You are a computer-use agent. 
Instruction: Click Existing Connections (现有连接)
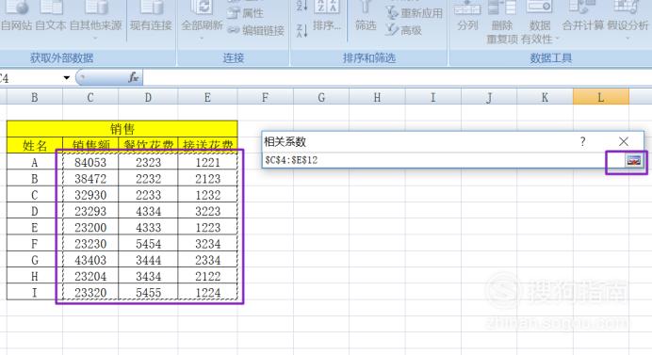[x=151, y=17]
